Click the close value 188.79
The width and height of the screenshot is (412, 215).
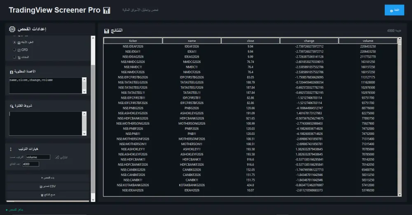(250, 82)
